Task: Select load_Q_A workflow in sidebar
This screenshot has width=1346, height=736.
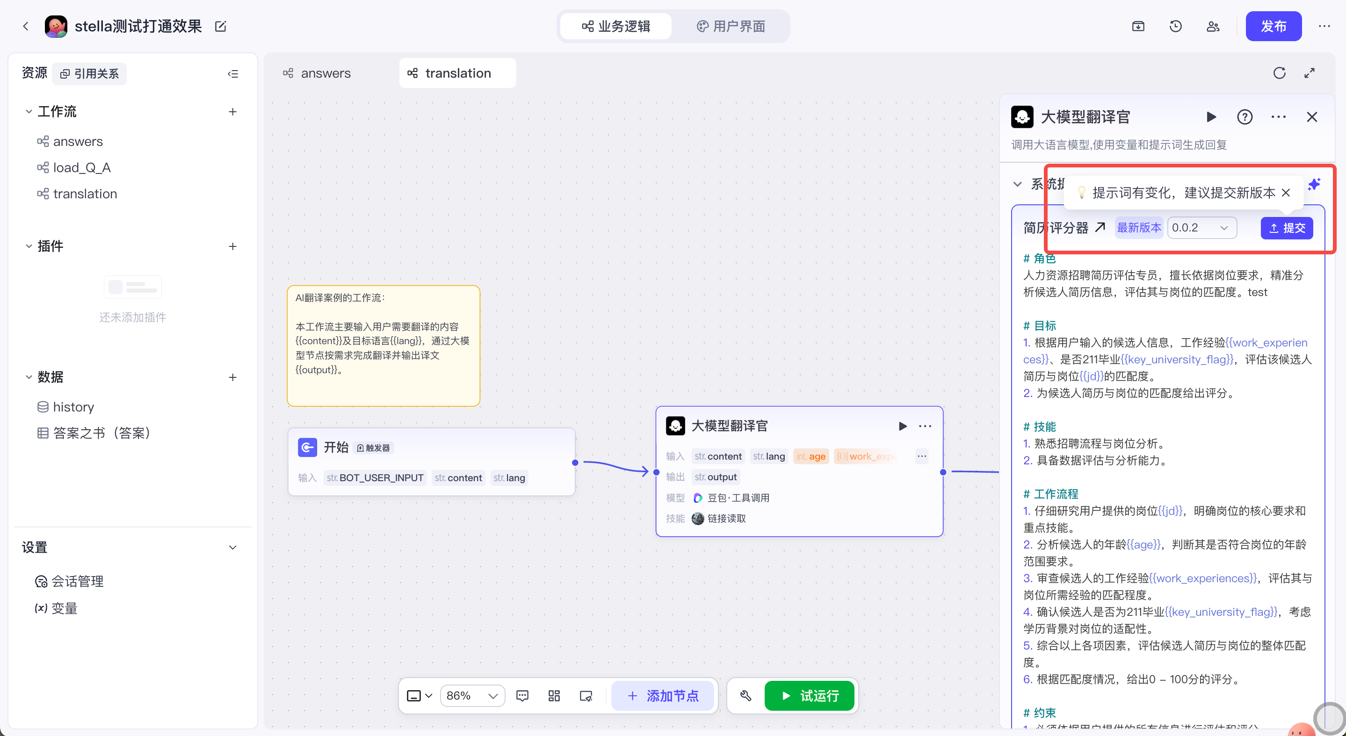Action: tap(81, 168)
